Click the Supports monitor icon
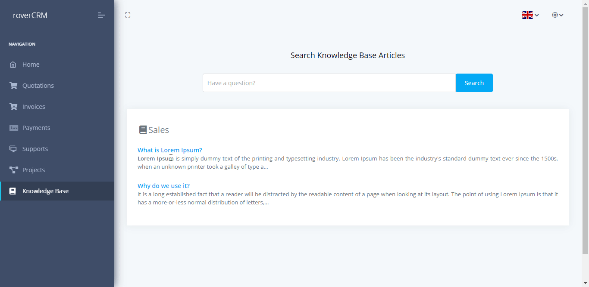 (13, 149)
